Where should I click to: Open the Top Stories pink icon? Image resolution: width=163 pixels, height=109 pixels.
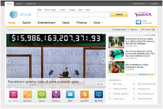pyautogui.click(x=13, y=94)
